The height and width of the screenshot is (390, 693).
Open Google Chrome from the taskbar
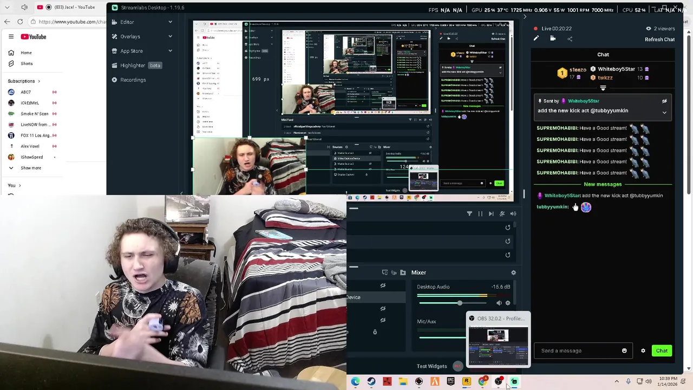[x=482, y=382]
